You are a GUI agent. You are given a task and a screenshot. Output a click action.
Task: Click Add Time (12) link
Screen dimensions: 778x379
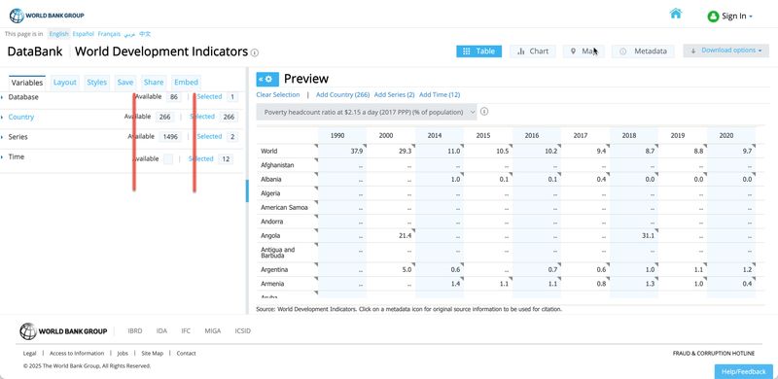point(440,95)
